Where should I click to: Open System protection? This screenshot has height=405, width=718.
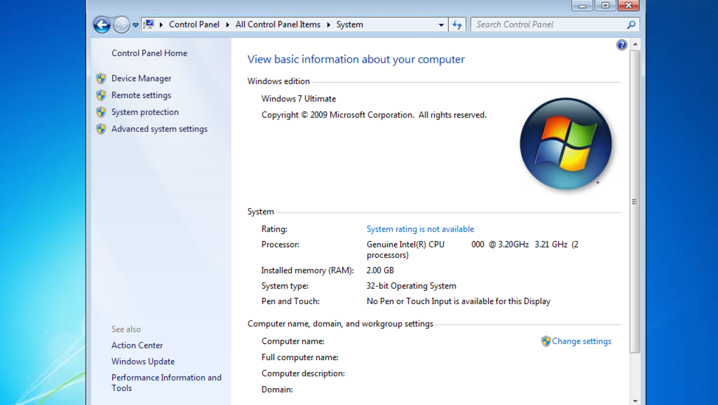click(145, 112)
